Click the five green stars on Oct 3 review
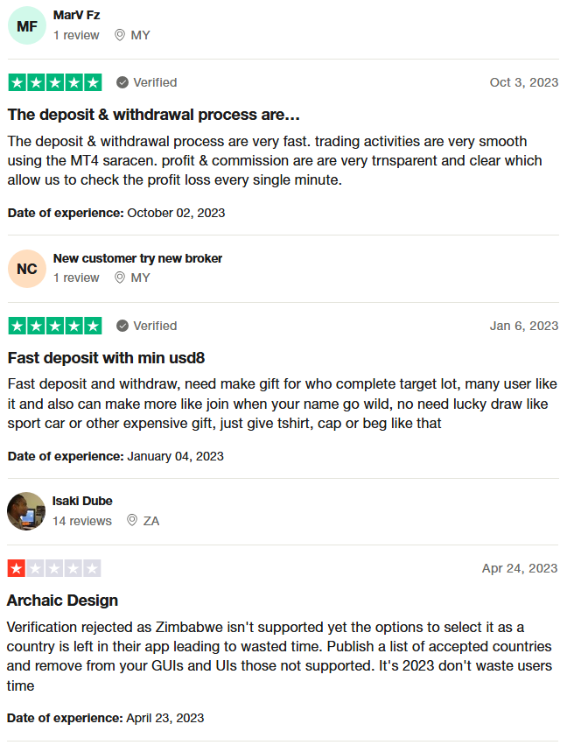This screenshot has height=752, width=567. 55,82
